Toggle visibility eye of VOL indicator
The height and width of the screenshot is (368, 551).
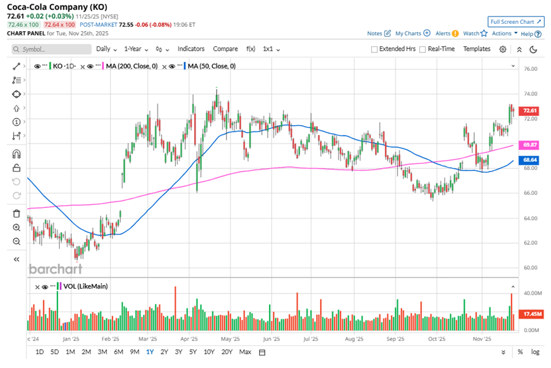pos(45,287)
